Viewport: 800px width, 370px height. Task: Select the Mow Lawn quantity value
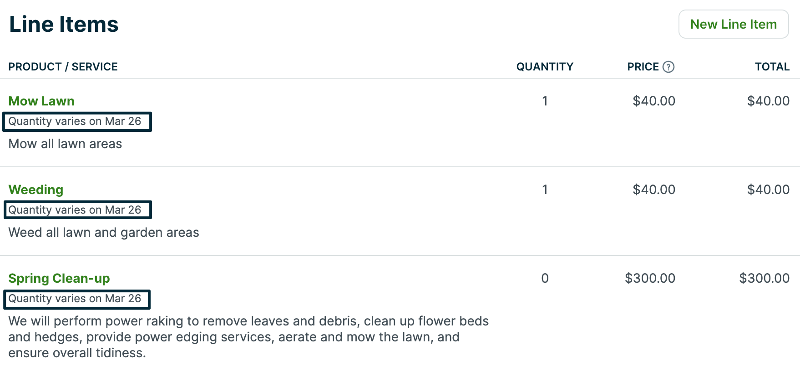(545, 101)
